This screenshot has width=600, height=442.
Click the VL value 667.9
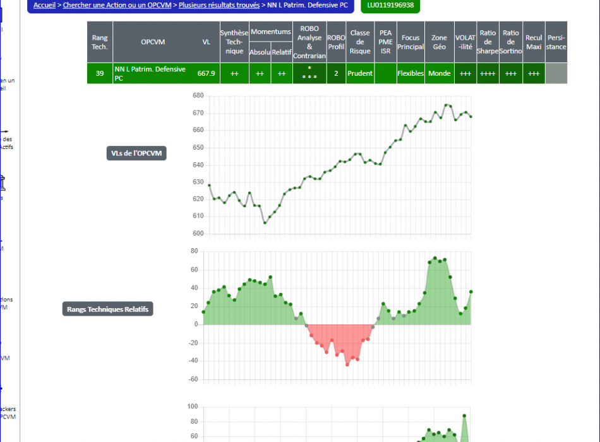click(x=207, y=73)
